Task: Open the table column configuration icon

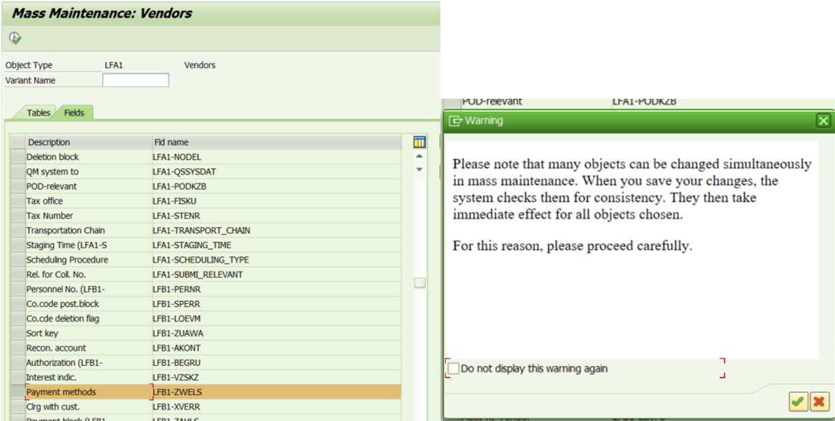Action: click(x=420, y=142)
